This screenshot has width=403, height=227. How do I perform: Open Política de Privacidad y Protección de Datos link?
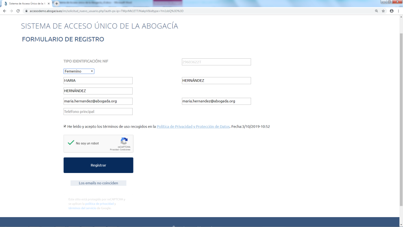click(193, 127)
